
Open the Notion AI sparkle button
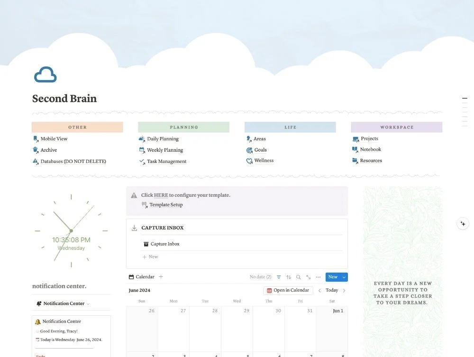pos(463,224)
